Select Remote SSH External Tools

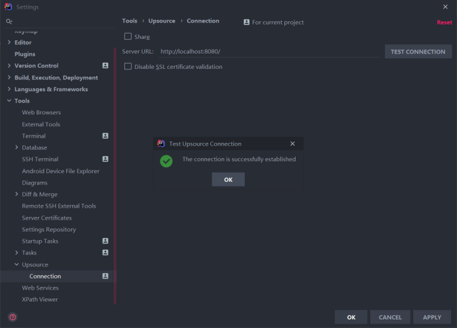59,206
